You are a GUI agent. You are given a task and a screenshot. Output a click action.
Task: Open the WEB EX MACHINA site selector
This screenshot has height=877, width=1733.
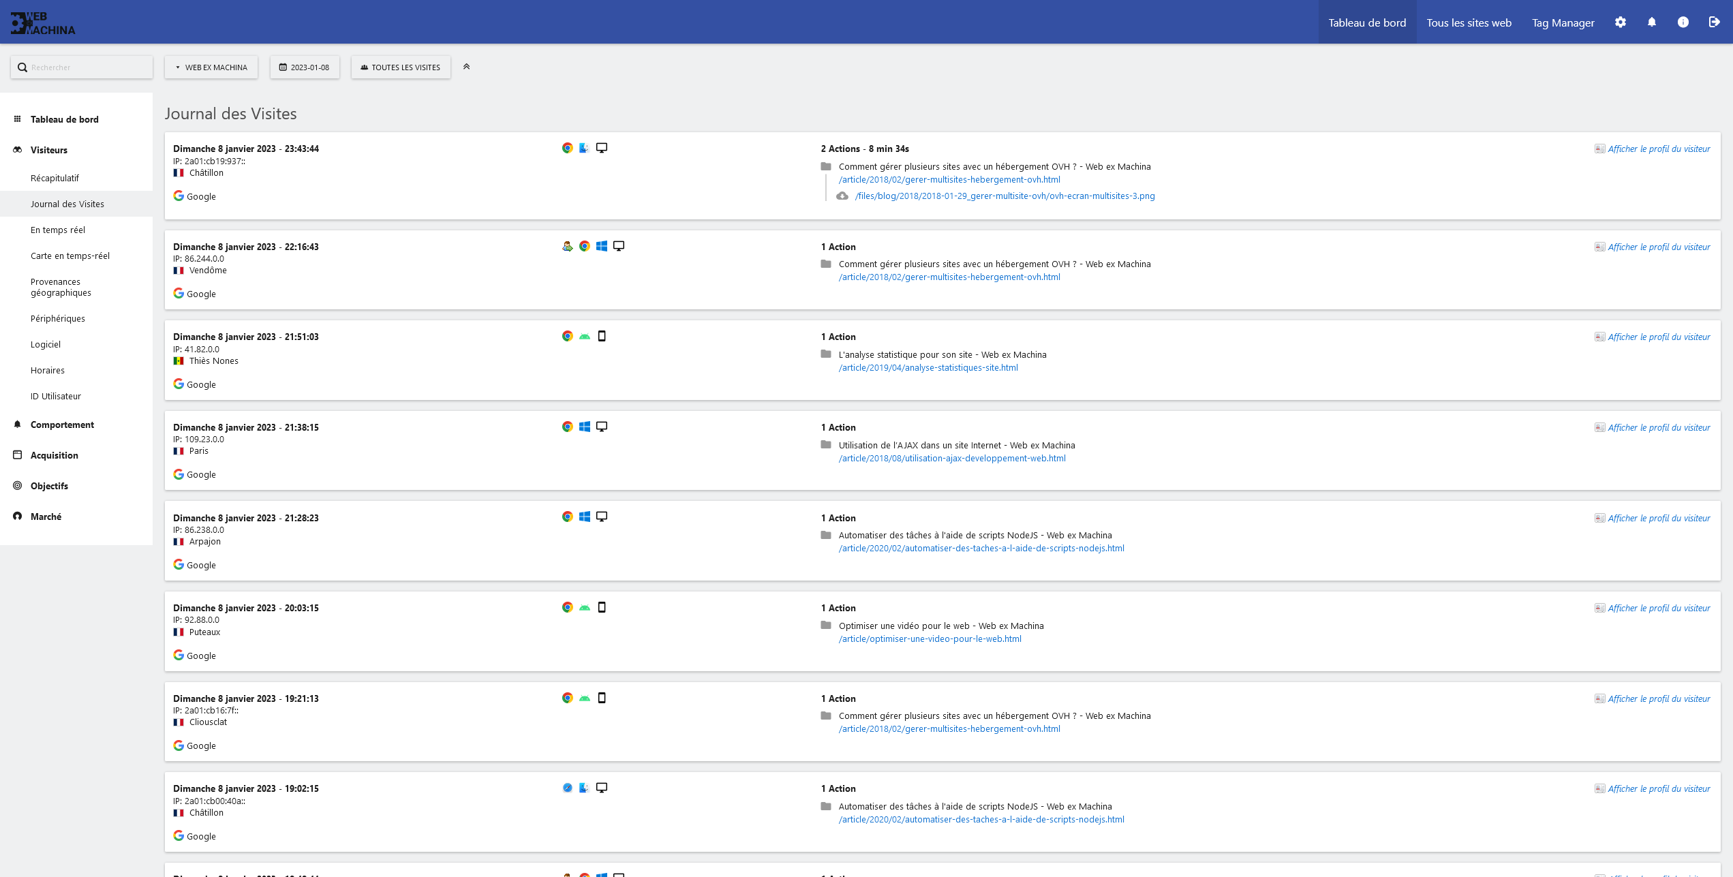click(x=211, y=67)
